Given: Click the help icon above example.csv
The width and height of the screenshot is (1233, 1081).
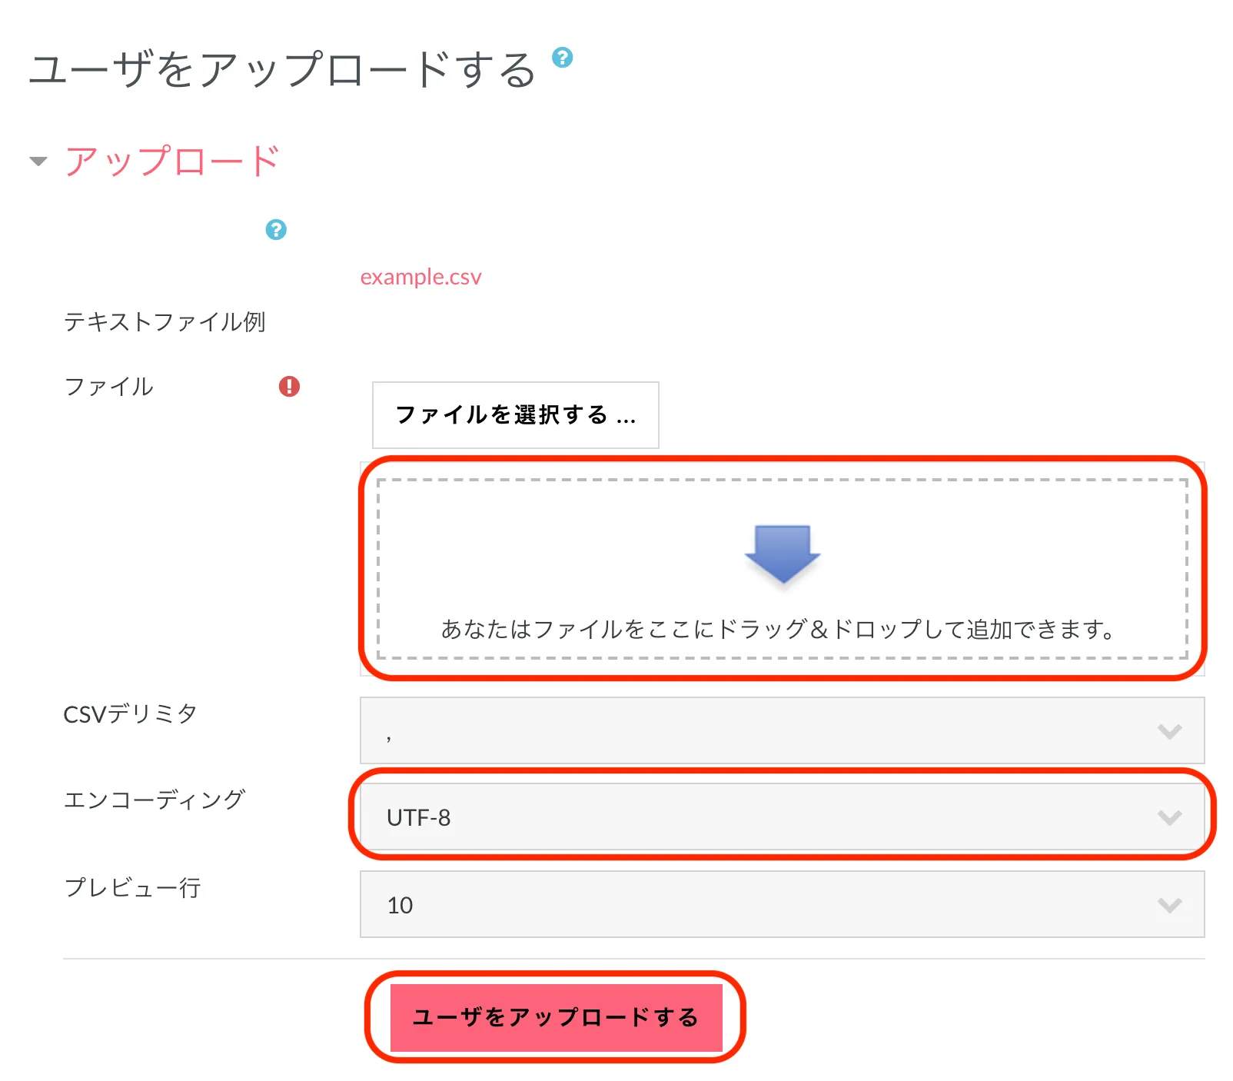Looking at the screenshot, I should [276, 229].
